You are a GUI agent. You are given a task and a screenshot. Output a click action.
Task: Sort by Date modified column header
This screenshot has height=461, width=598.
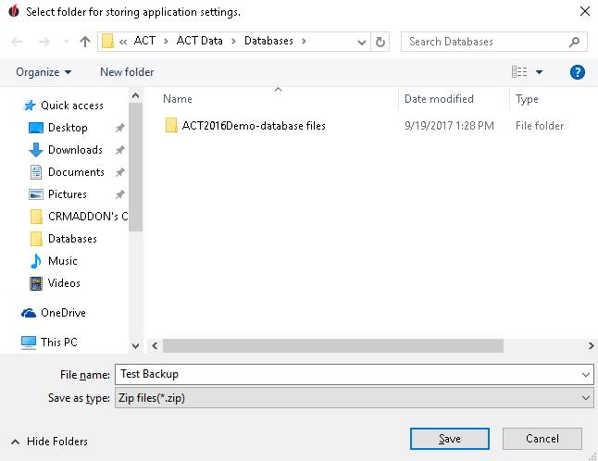439,99
